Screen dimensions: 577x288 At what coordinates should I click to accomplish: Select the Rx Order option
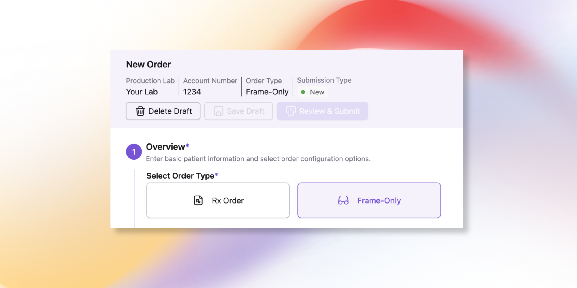click(x=218, y=200)
